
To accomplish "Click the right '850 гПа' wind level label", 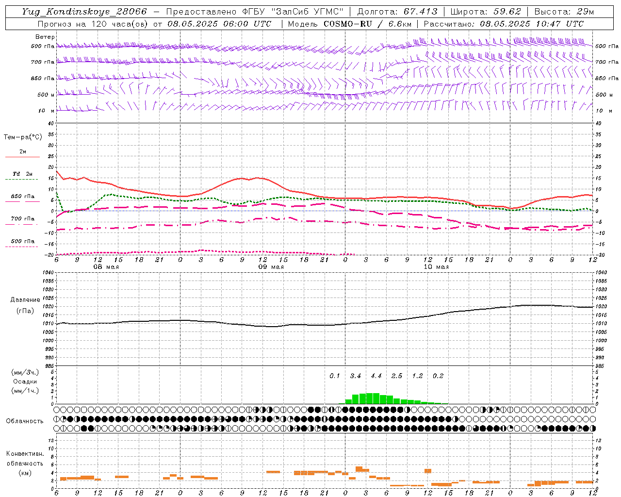I will point(607,78).
